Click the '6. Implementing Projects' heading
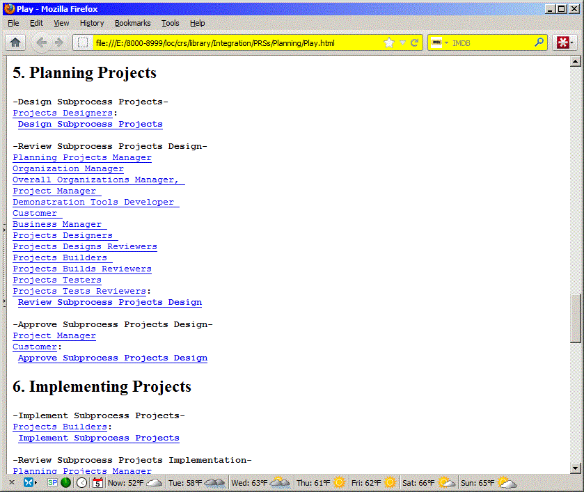 coord(102,387)
